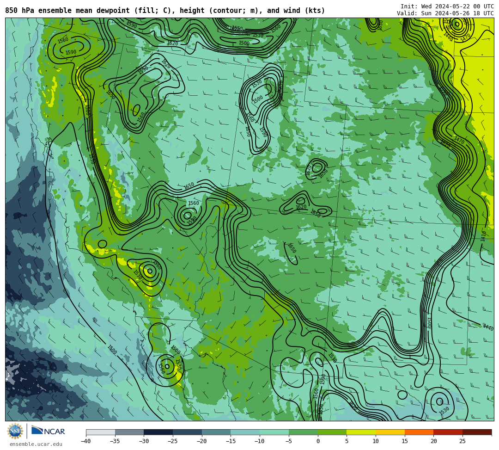
Task: Click the NCAR logo
Action: (48, 431)
